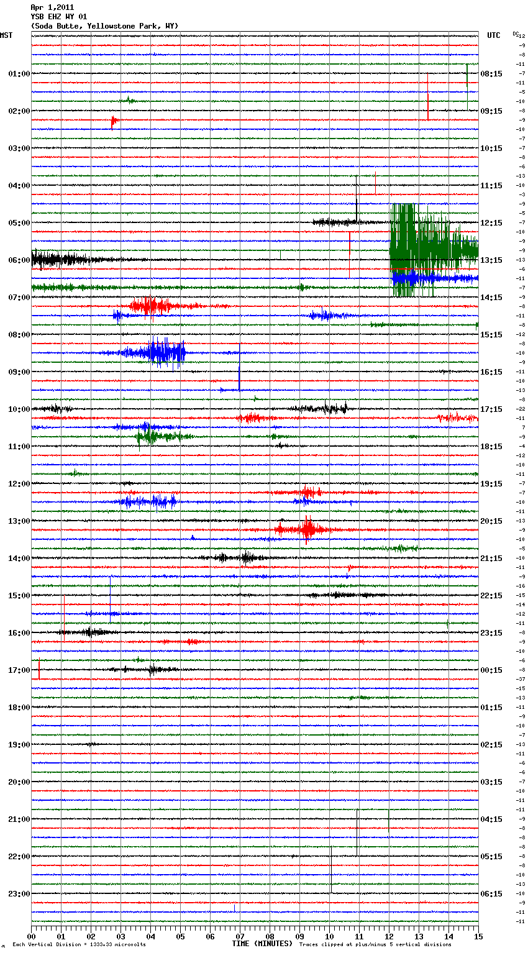Click the 08:15 UTC time label

coord(491,74)
